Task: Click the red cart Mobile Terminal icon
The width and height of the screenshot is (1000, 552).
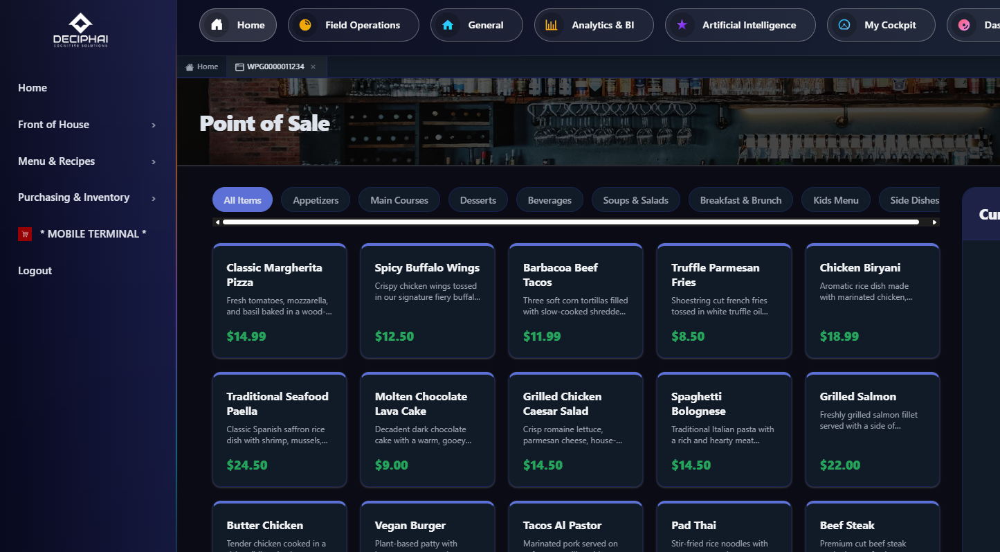Action: 25,234
